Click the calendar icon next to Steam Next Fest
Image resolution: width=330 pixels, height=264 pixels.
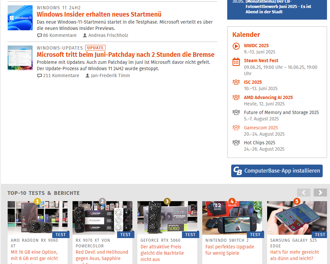point(236,62)
